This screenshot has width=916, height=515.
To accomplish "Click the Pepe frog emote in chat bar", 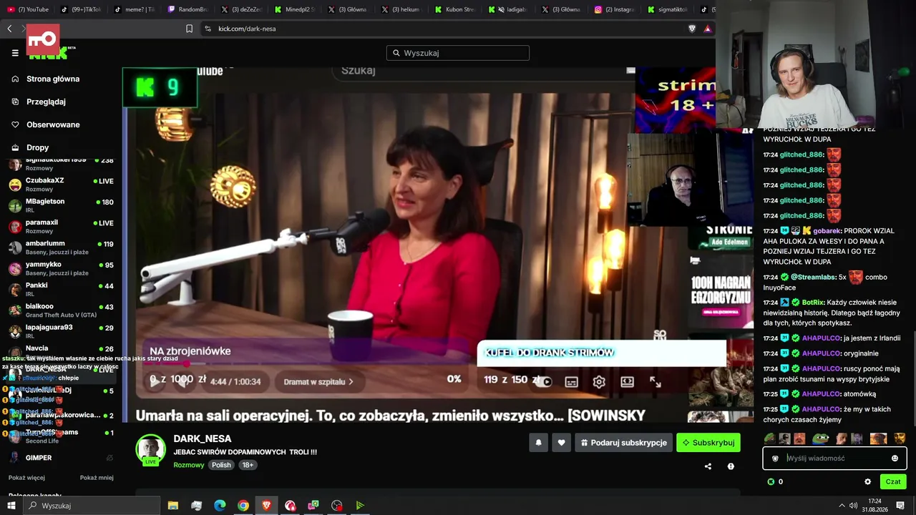I will coord(820,438).
